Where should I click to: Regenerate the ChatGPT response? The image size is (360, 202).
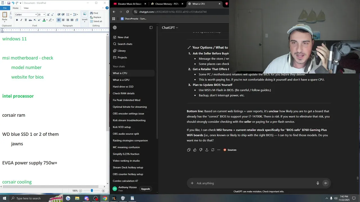(x=213, y=150)
